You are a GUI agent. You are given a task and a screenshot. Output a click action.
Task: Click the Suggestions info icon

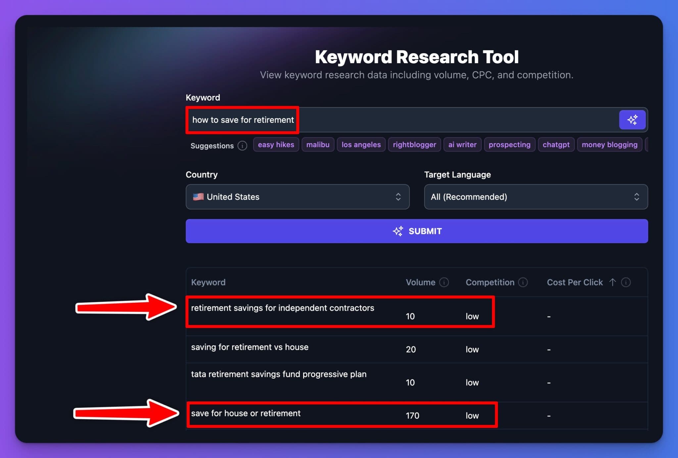pos(242,146)
